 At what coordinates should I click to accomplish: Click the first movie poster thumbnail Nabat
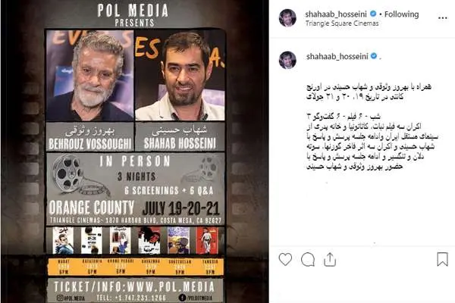coord(63,241)
